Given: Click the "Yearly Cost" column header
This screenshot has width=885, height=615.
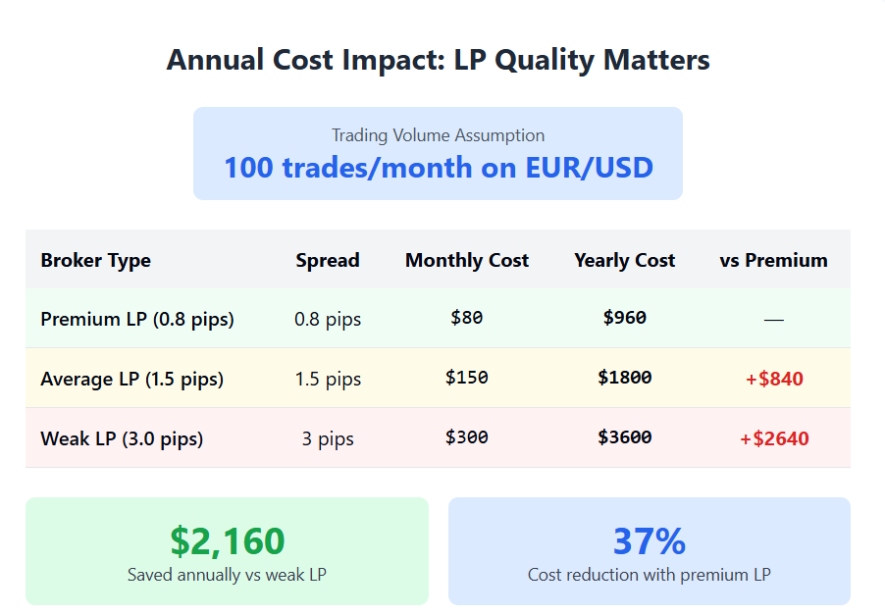Looking at the screenshot, I should [x=625, y=260].
